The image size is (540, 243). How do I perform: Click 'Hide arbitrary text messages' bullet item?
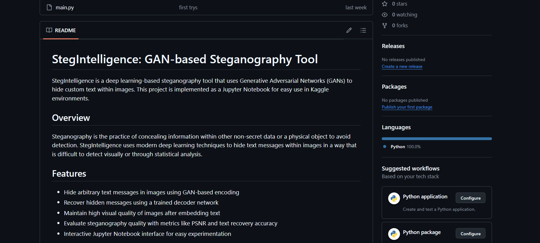(151, 192)
